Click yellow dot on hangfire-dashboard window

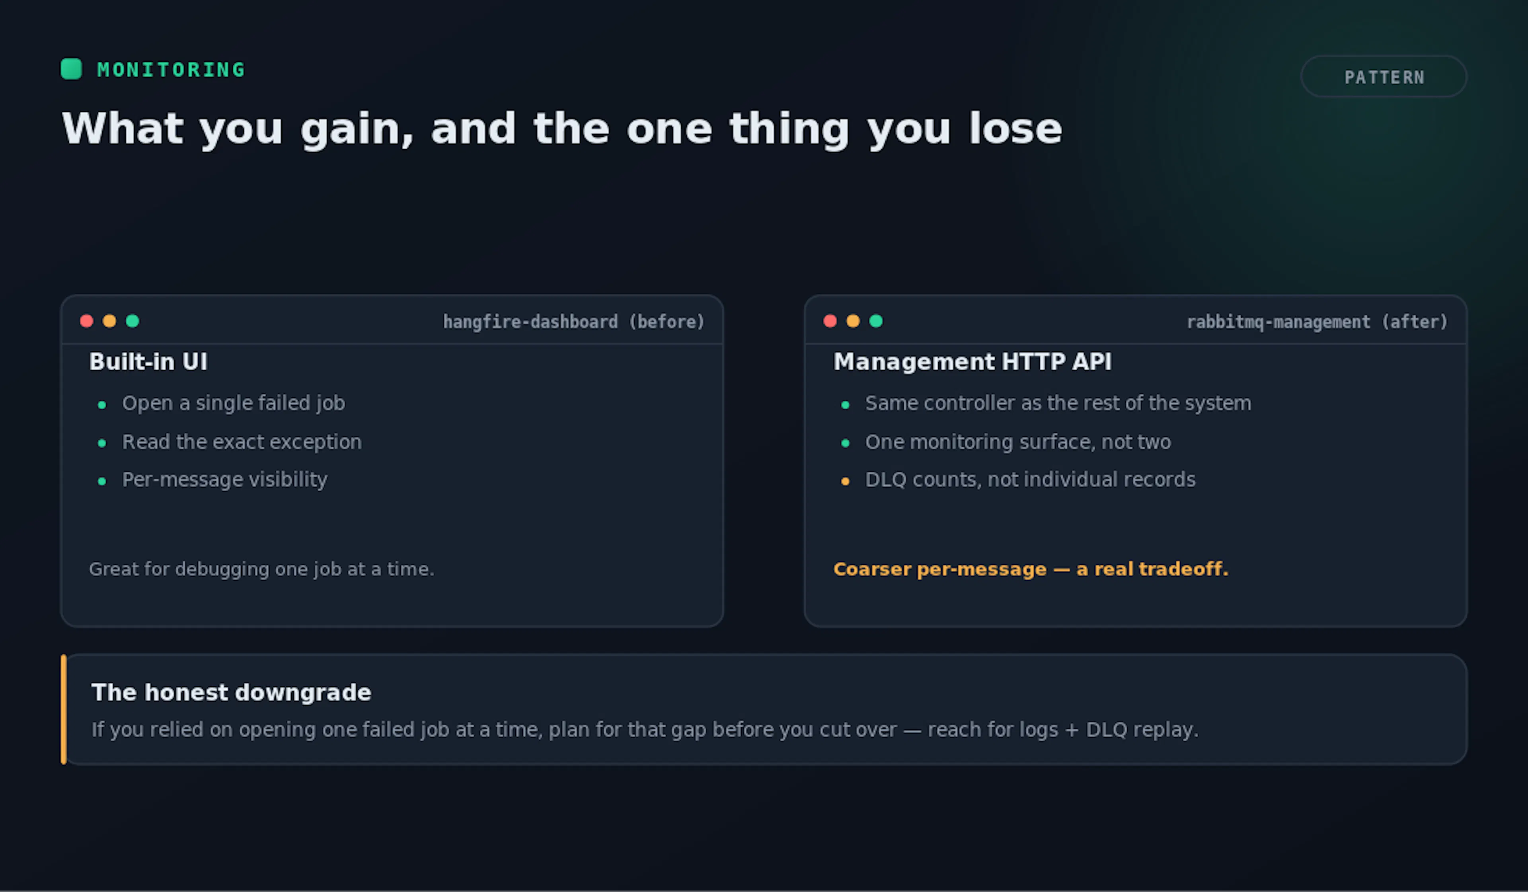109,321
